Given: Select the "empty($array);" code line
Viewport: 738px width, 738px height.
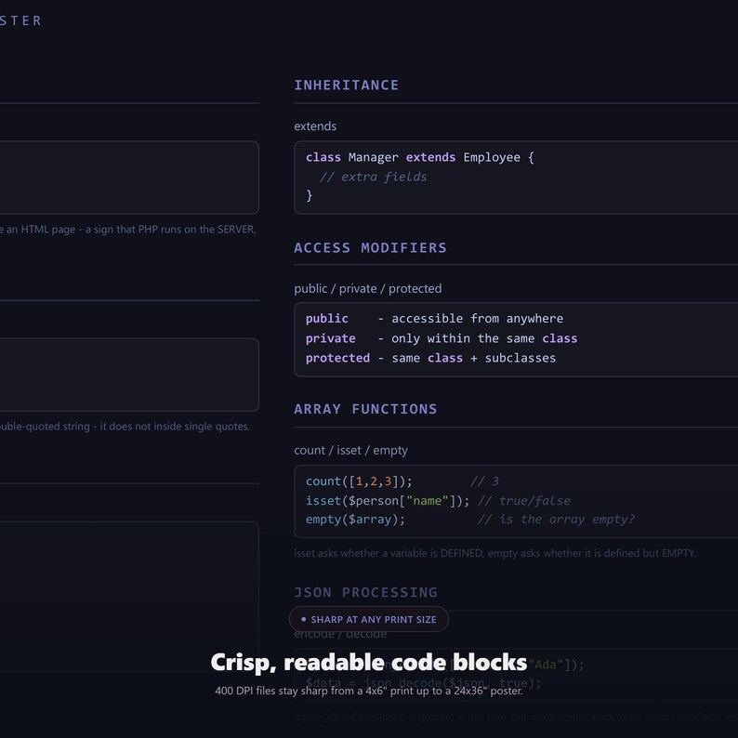Looking at the screenshot, I should coord(355,520).
